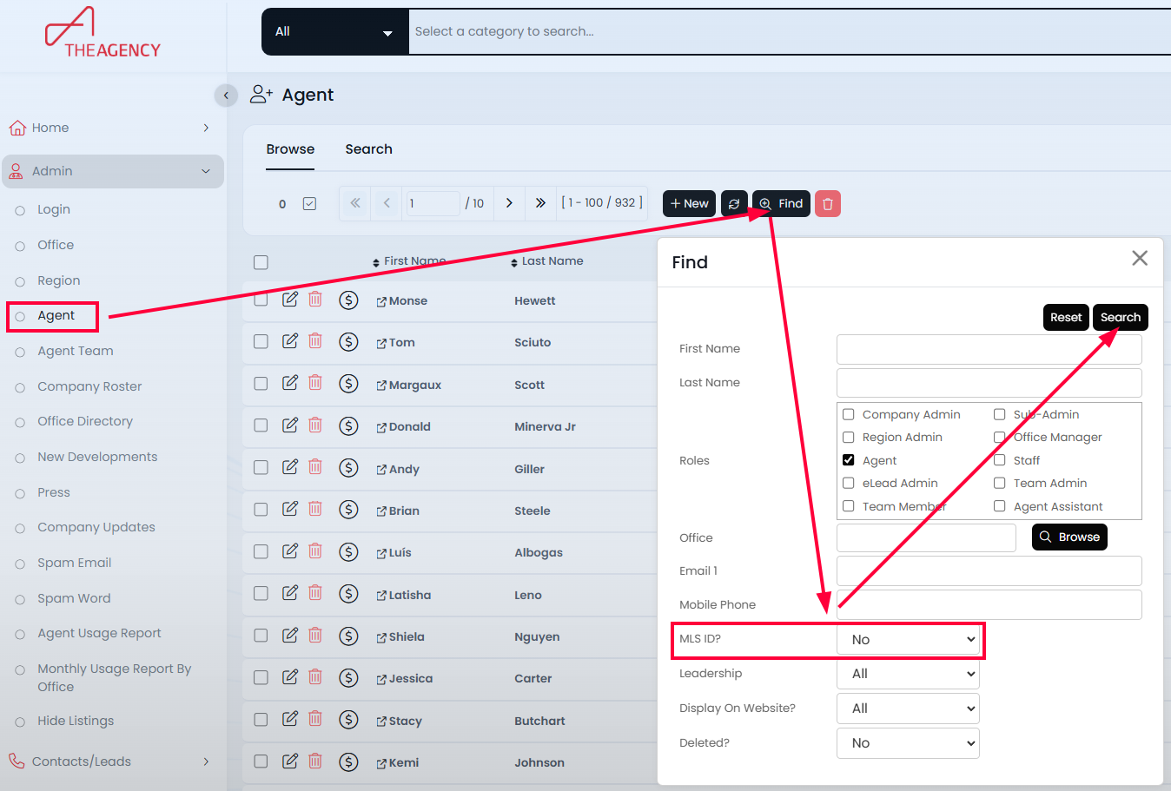Switch to the Search tab
The height and width of the screenshot is (791, 1171).
click(x=368, y=149)
